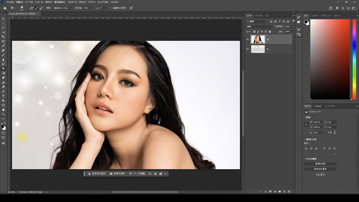Select the Clone Stamp tool

pyautogui.click(x=3, y=60)
